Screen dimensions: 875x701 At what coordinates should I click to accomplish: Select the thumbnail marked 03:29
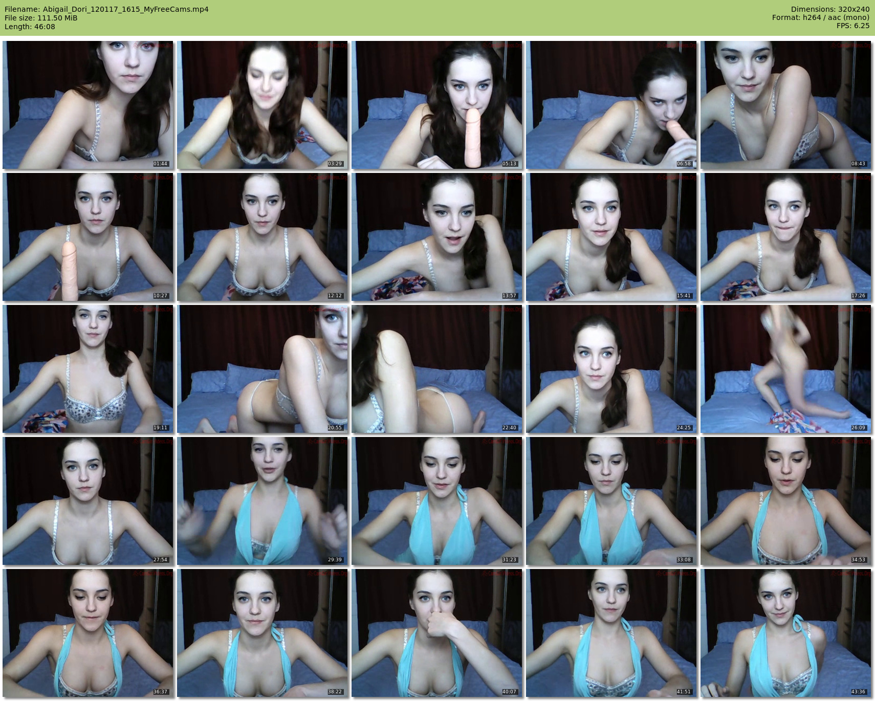point(262,105)
